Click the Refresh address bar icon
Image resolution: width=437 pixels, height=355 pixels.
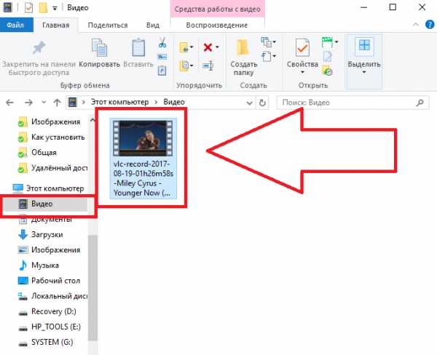(x=262, y=103)
